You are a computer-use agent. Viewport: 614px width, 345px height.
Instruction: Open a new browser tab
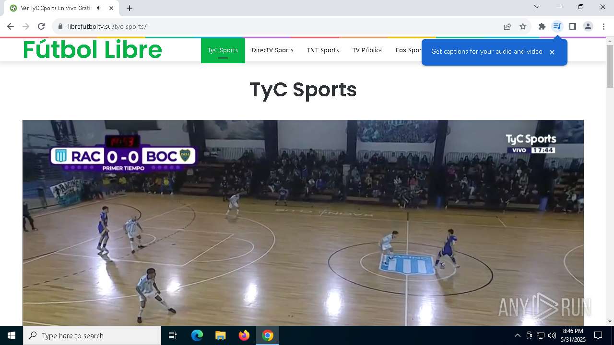[x=130, y=8]
